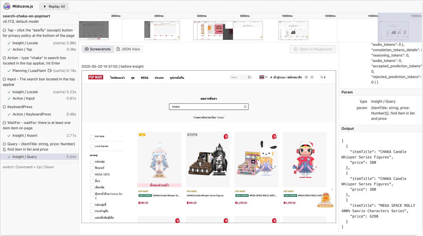Click the Open in Playground button
The image size is (423, 236).
coord(313,49)
